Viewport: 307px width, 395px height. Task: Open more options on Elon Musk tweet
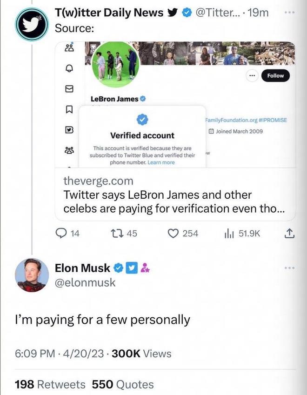tap(290, 268)
